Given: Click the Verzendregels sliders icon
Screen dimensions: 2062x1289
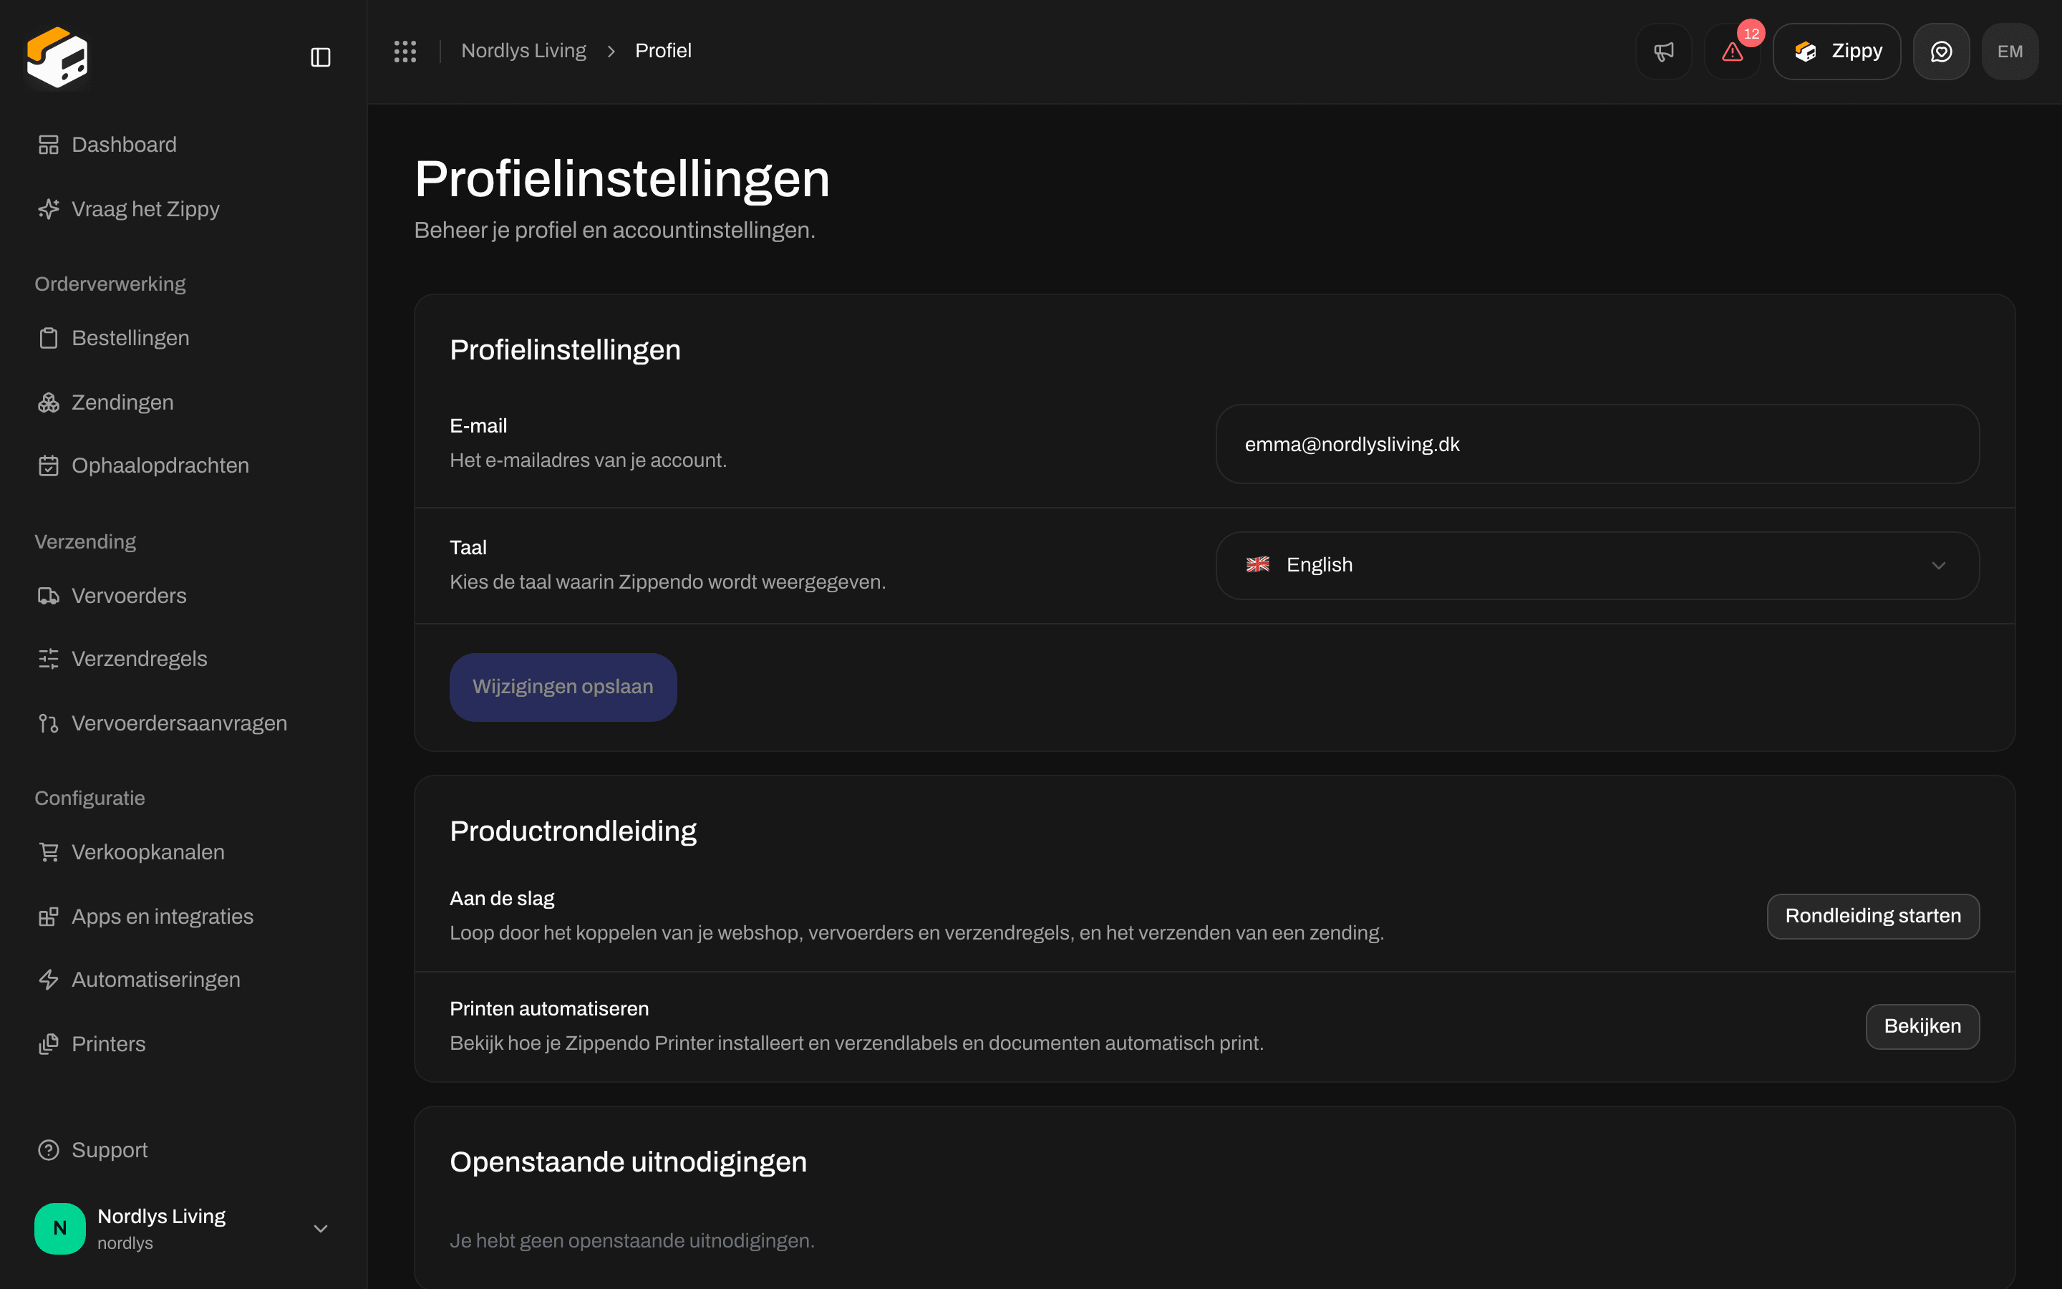Looking at the screenshot, I should click(x=49, y=659).
